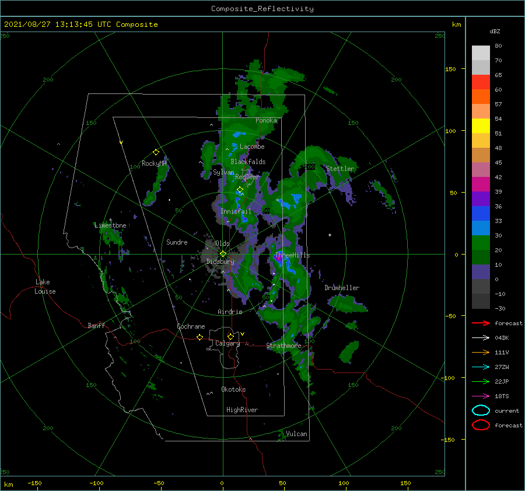The height and width of the screenshot is (491, 525).
Task: Click the dBZ legend heading
Action: tap(495, 31)
